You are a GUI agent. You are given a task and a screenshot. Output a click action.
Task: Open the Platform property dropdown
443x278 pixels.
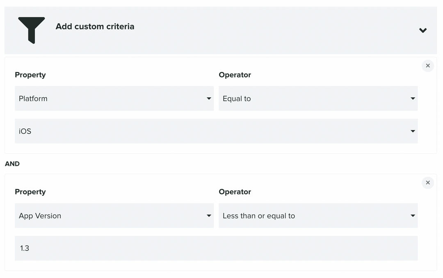[114, 99]
